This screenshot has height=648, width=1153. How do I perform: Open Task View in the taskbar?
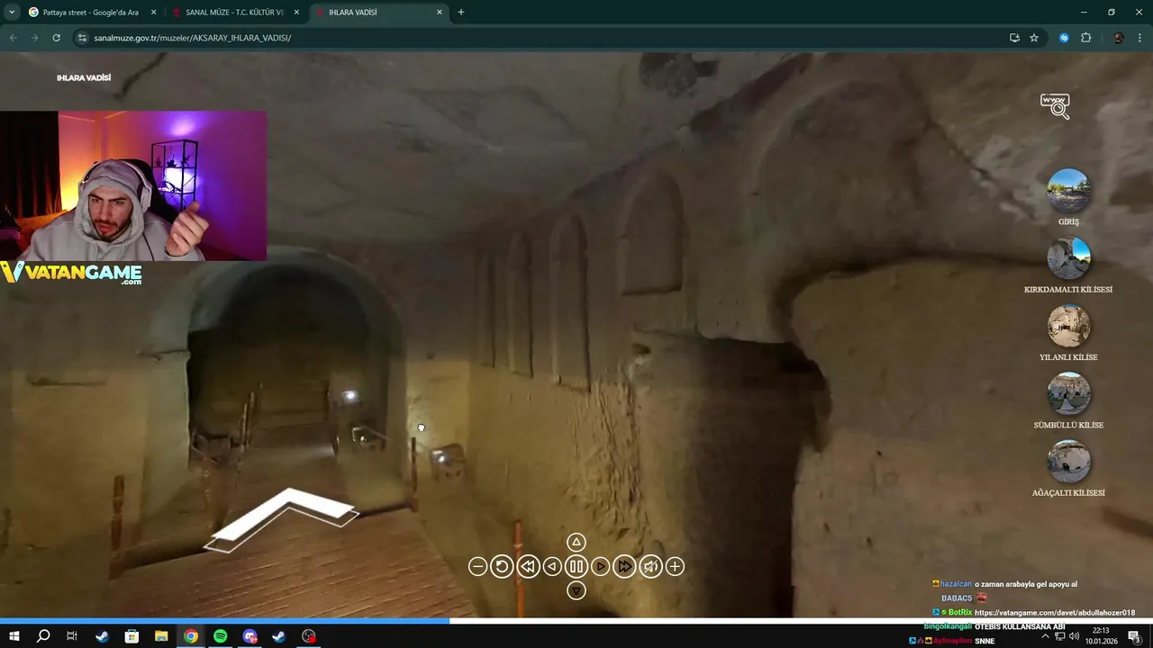(72, 636)
